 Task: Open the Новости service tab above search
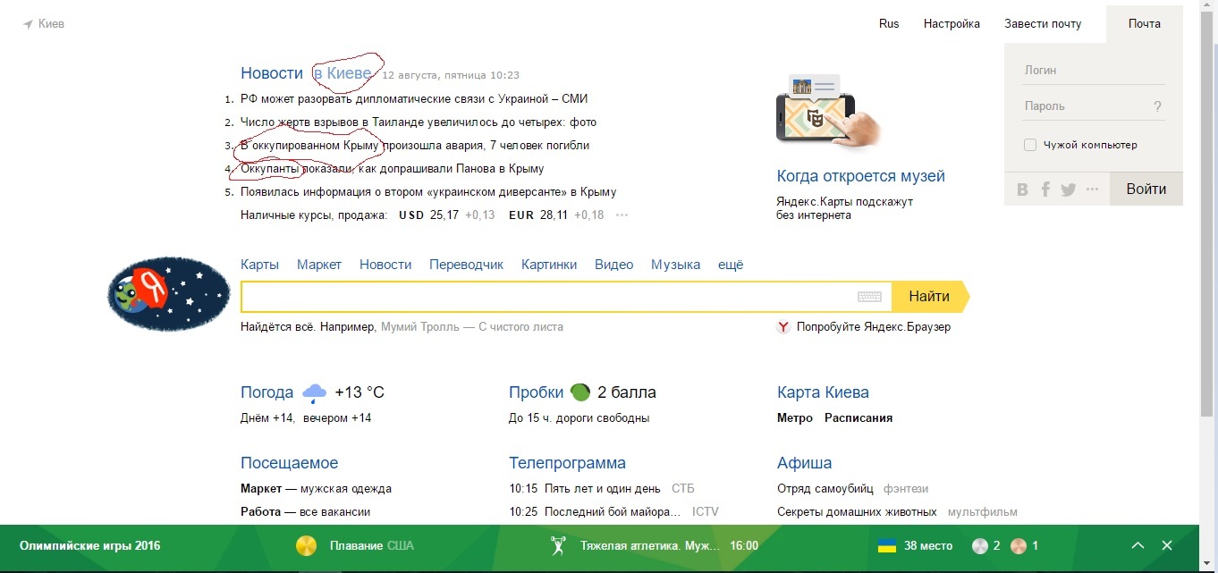click(385, 265)
